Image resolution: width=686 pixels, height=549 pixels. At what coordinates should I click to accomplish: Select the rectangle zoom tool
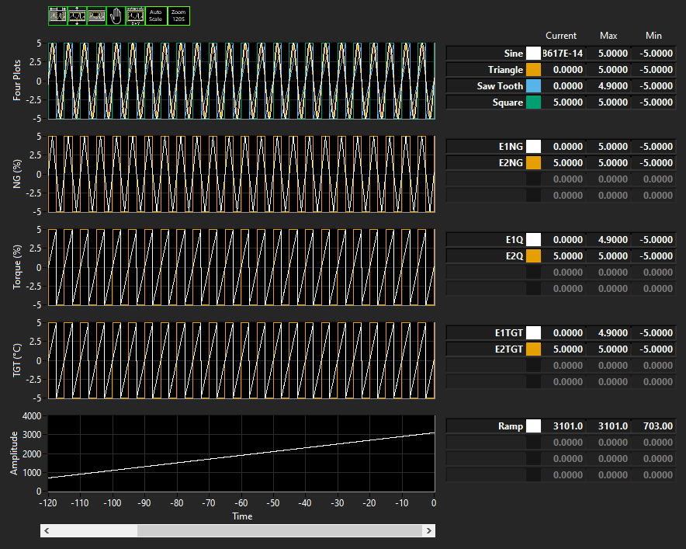96,16
